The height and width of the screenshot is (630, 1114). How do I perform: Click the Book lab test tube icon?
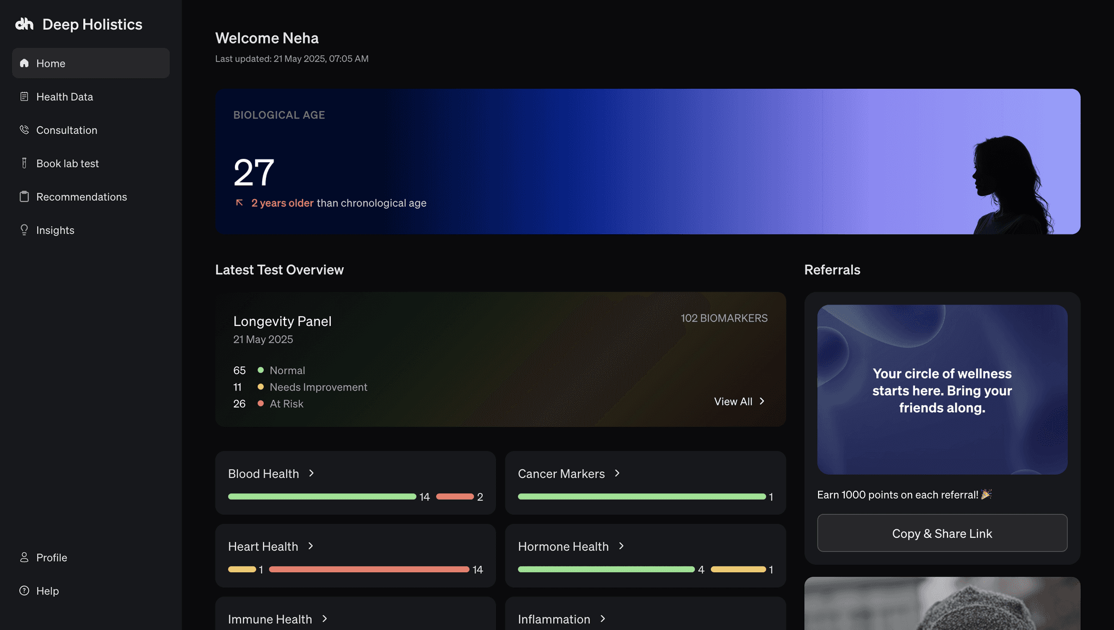click(x=24, y=163)
